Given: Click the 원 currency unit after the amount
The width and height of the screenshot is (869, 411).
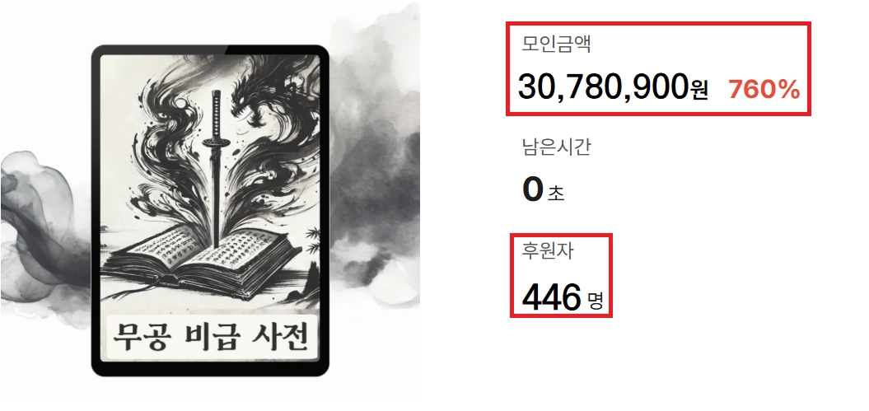Looking at the screenshot, I should pos(699,91).
